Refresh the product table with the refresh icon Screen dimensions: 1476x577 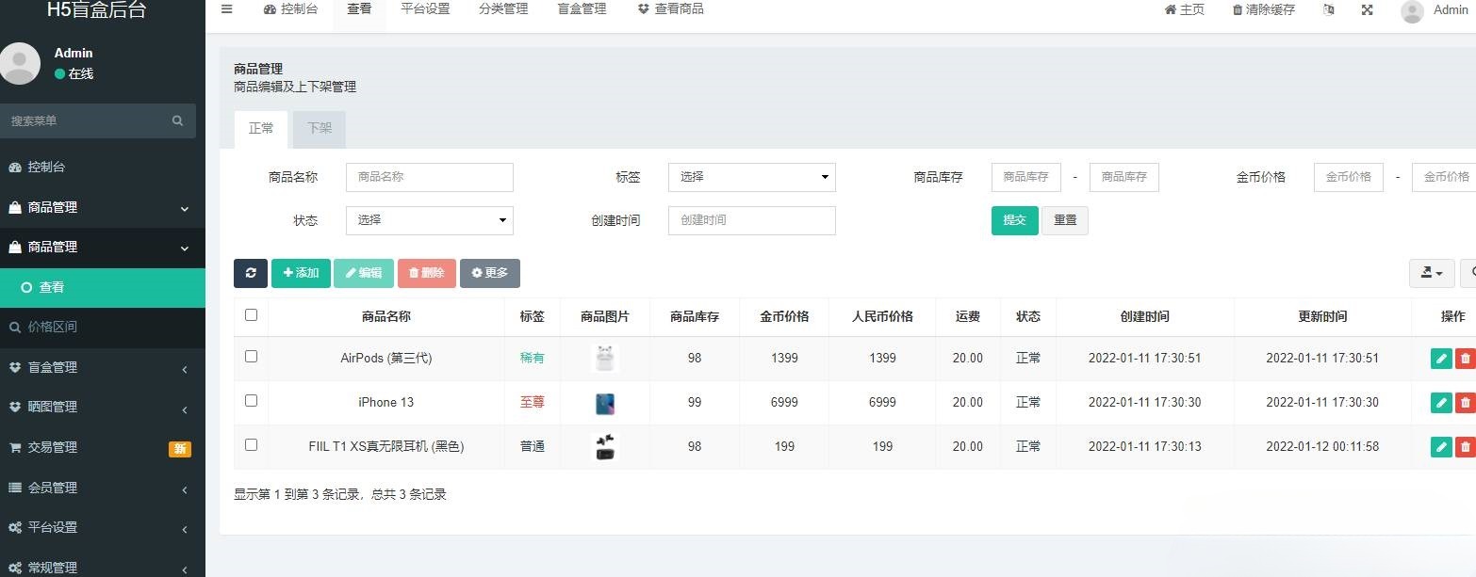point(251,273)
